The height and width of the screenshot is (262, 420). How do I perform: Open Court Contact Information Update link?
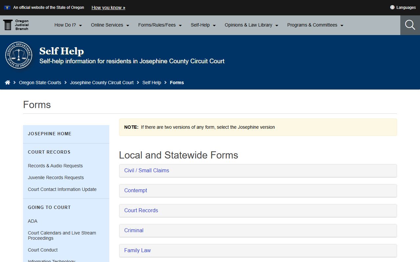pyautogui.click(x=62, y=189)
